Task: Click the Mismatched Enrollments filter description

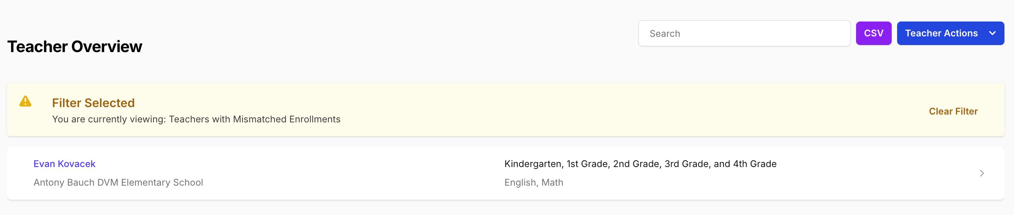Action: (255, 119)
